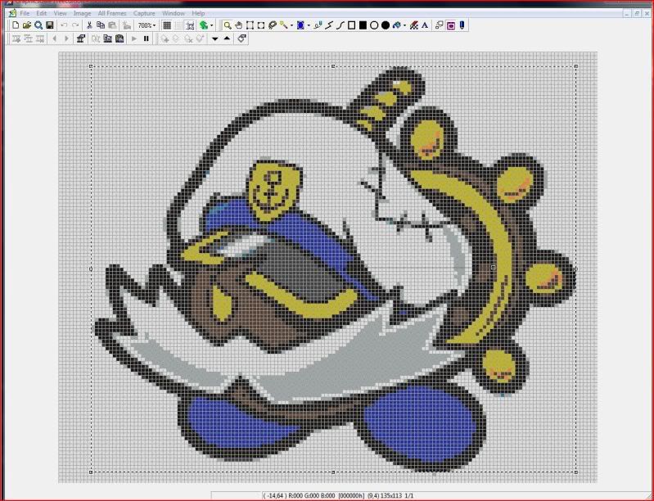
Task: Click the layer properties tag icon
Action: [x=241, y=38]
